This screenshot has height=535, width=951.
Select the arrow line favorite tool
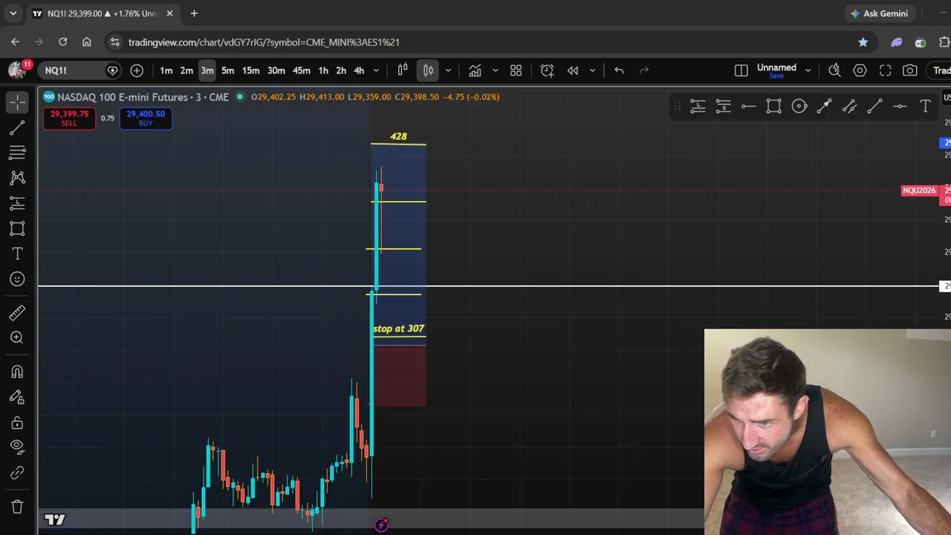point(824,107)
